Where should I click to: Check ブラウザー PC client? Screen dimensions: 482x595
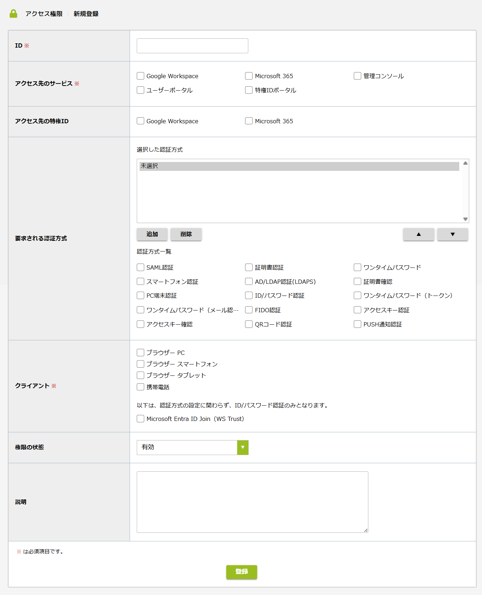(141, 353)
